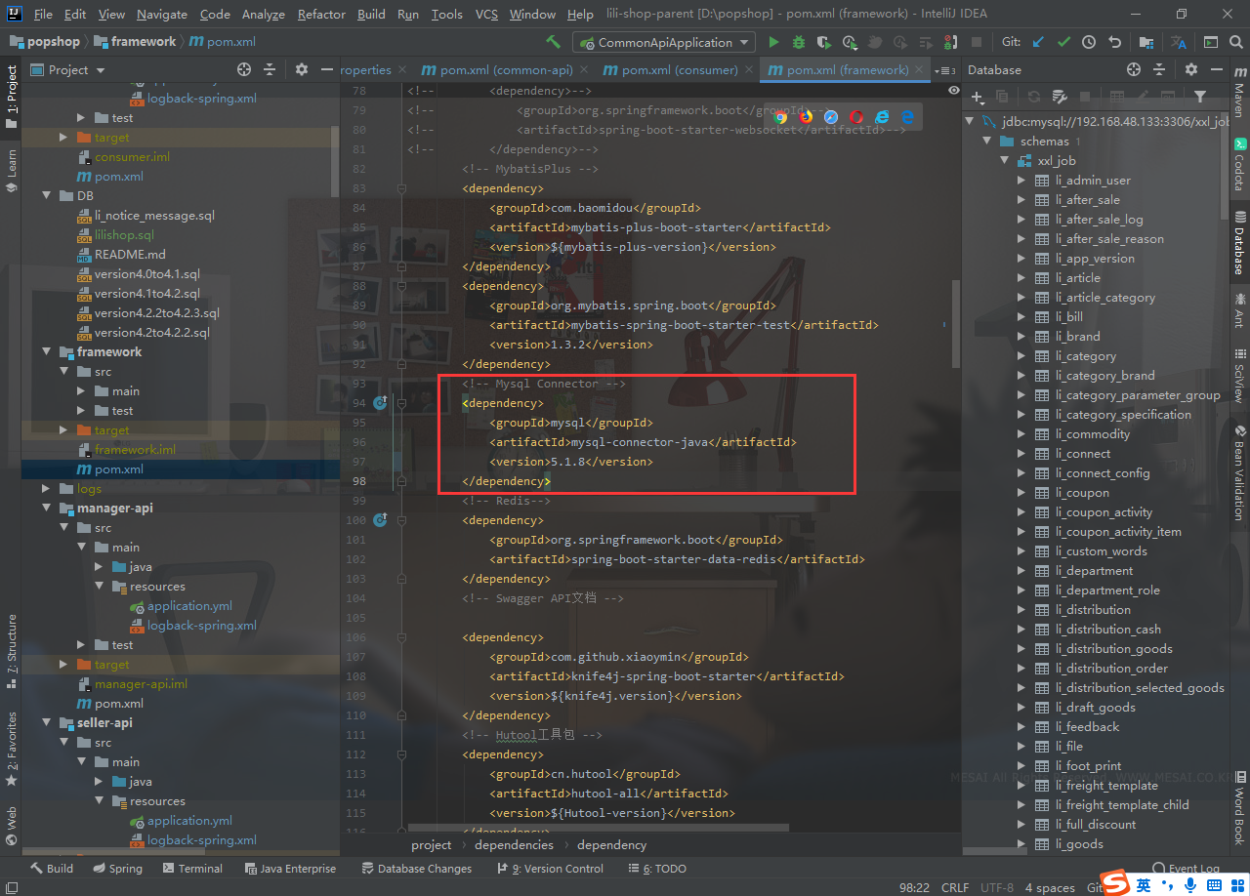
Task: Run the CommonApiApplication configuration
Action: click(x=773, y=43)
